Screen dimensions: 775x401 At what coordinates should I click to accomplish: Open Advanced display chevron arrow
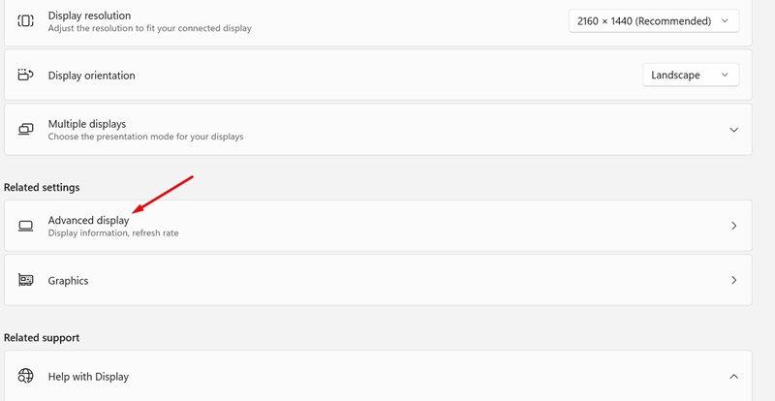734,226
